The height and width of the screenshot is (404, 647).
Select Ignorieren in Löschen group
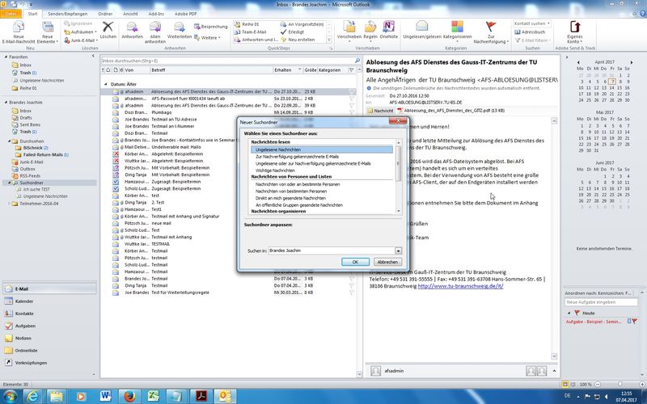click(x=78, y=23)
